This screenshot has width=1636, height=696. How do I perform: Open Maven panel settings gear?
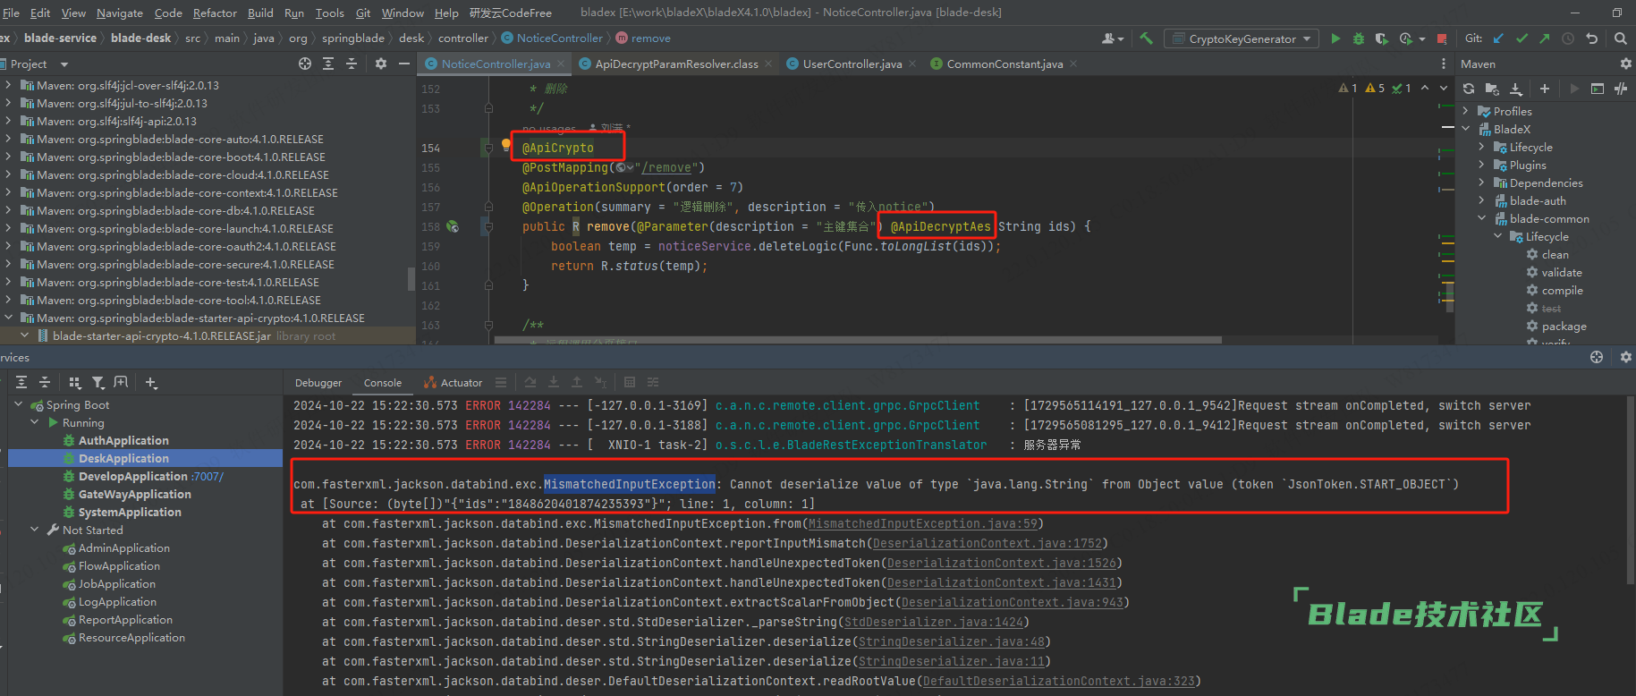pos(1626,64)
